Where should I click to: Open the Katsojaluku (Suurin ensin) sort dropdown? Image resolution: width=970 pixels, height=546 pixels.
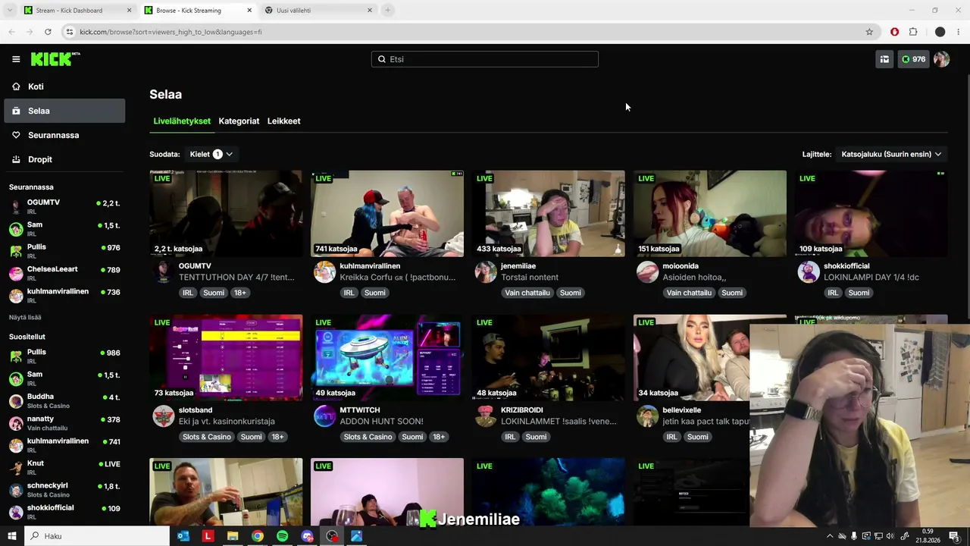click(x=891, y=154)
